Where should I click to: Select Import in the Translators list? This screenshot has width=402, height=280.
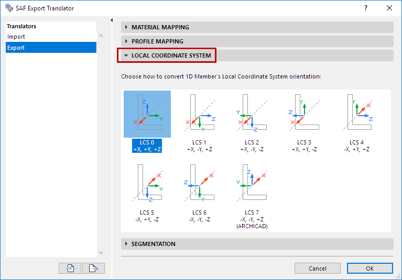pos(51,37)
